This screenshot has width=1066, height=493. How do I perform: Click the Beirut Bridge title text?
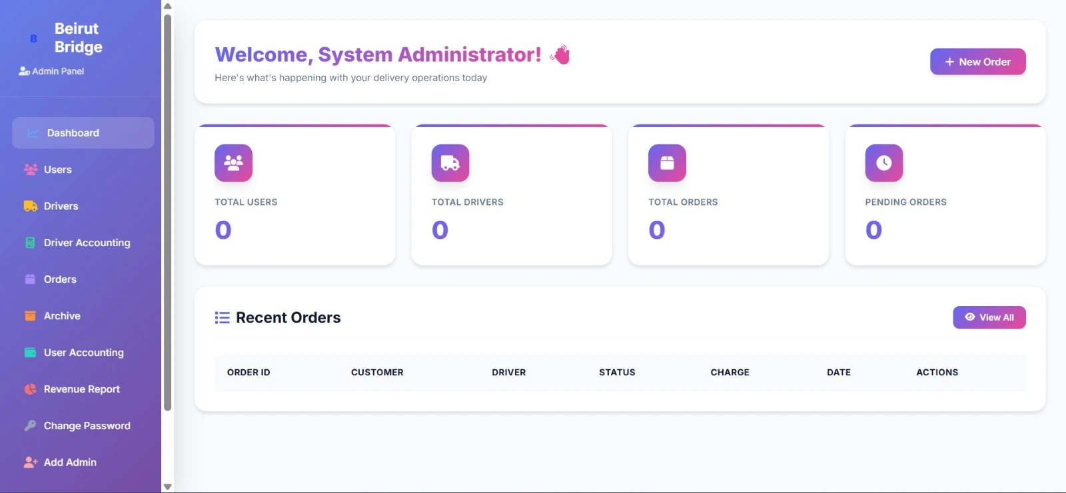pos(78,38)
